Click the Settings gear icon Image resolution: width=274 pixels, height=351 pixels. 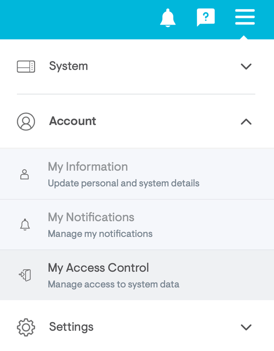tap(26, 327)
